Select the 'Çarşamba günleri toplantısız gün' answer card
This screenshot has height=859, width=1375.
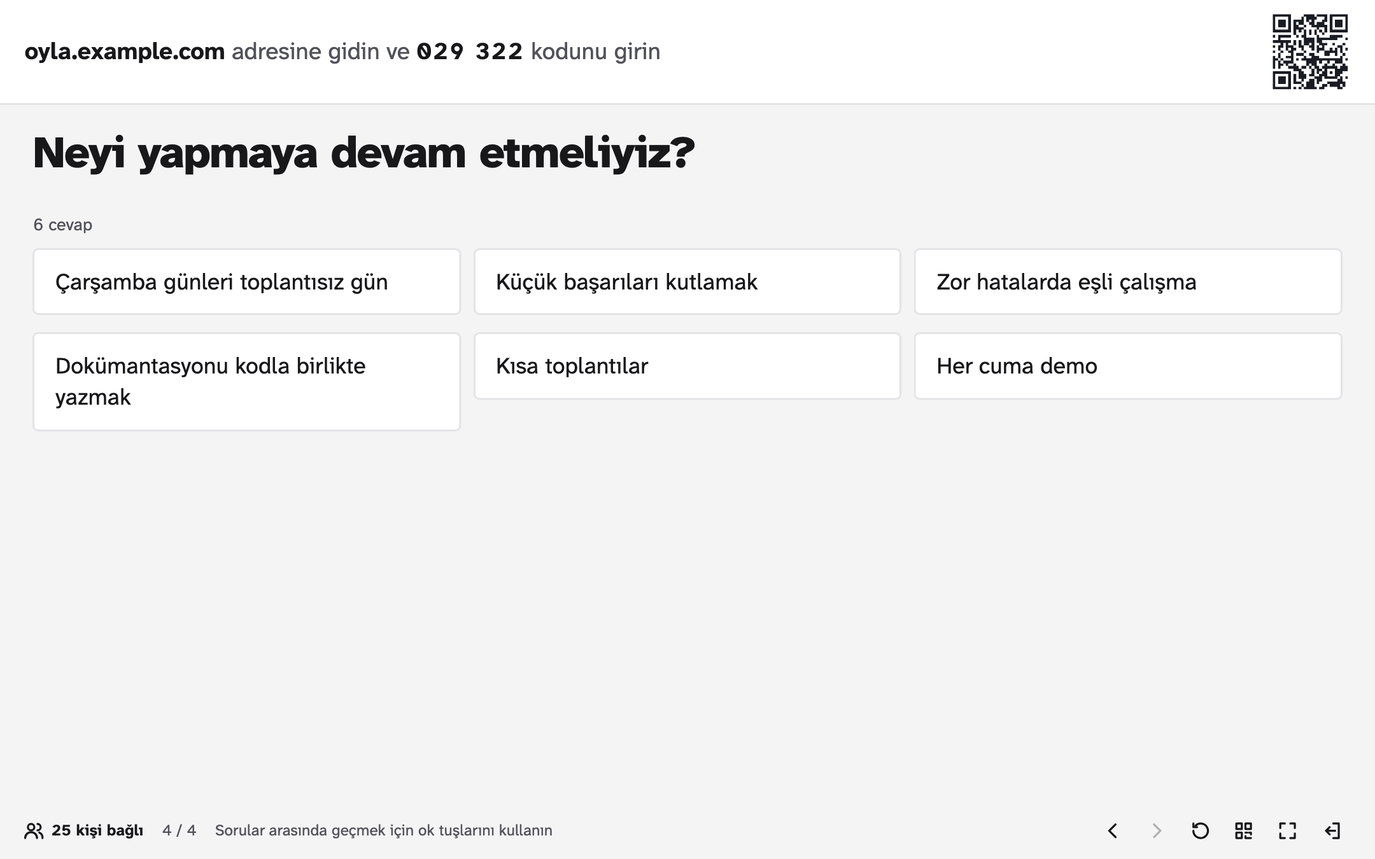247,282
